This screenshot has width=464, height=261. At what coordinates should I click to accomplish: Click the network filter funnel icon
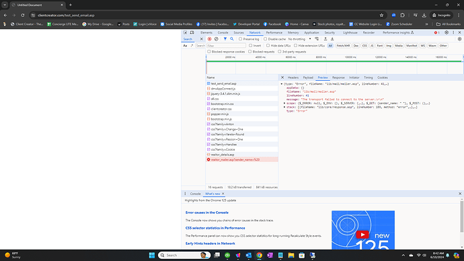[225, 39]
